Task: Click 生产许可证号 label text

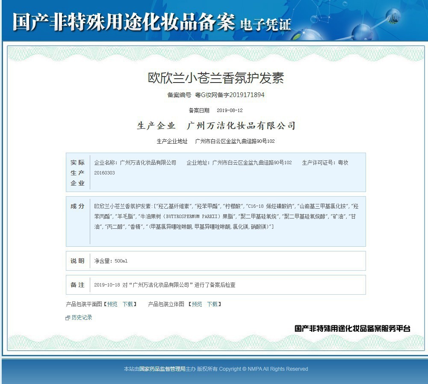Action: click(x=319, y=162)
